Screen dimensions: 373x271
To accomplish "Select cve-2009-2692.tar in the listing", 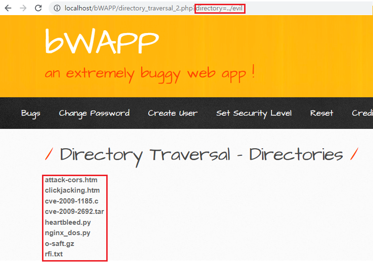I will tap(75, 212).
